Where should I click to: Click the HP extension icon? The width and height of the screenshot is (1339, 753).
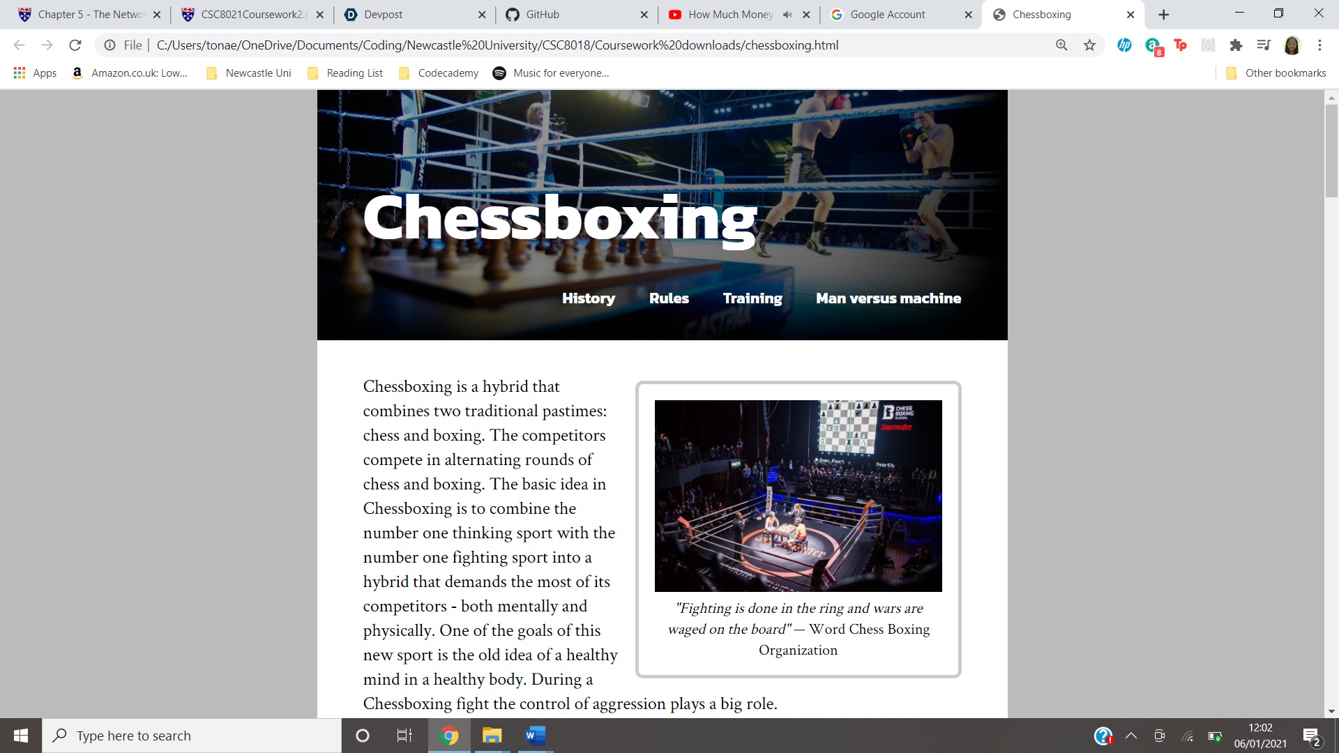tap(1124, 45)
